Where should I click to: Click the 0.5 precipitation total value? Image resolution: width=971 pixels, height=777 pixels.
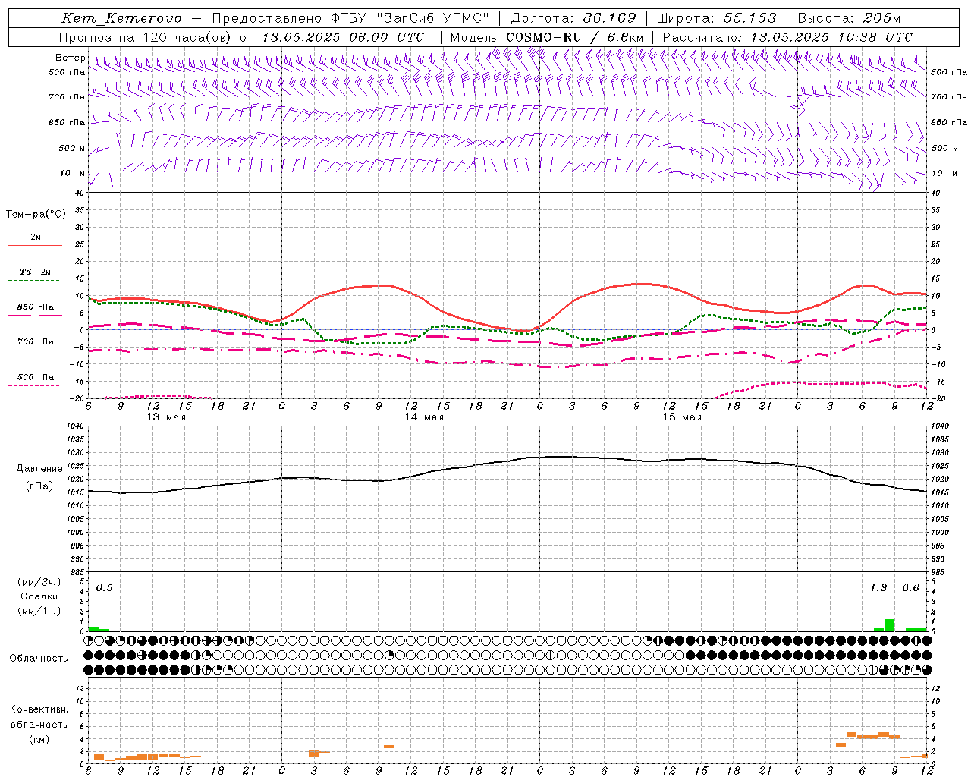[x=104, y=588]
